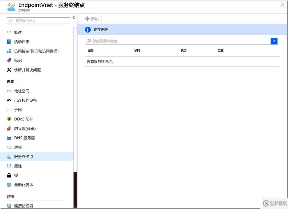Click the 标记 (Tags) sidebar icon
Viewport: 288px width, 209px height.
click(x=17, y=60)
